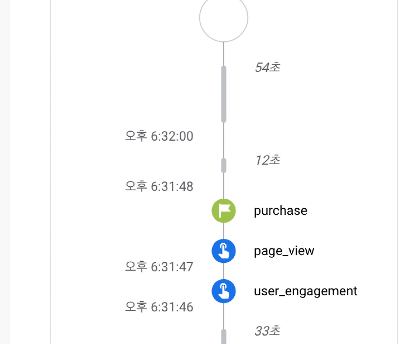Viewport: 412px width, 344px height.
Task: Click the blue user_engagement touch icon
Action: click(x=224, y=291)
